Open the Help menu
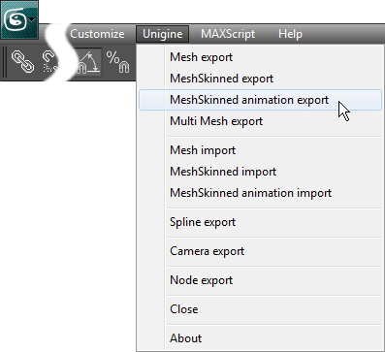Image resolution: width=385 pixels, height=352 pixels. [290, 34]
